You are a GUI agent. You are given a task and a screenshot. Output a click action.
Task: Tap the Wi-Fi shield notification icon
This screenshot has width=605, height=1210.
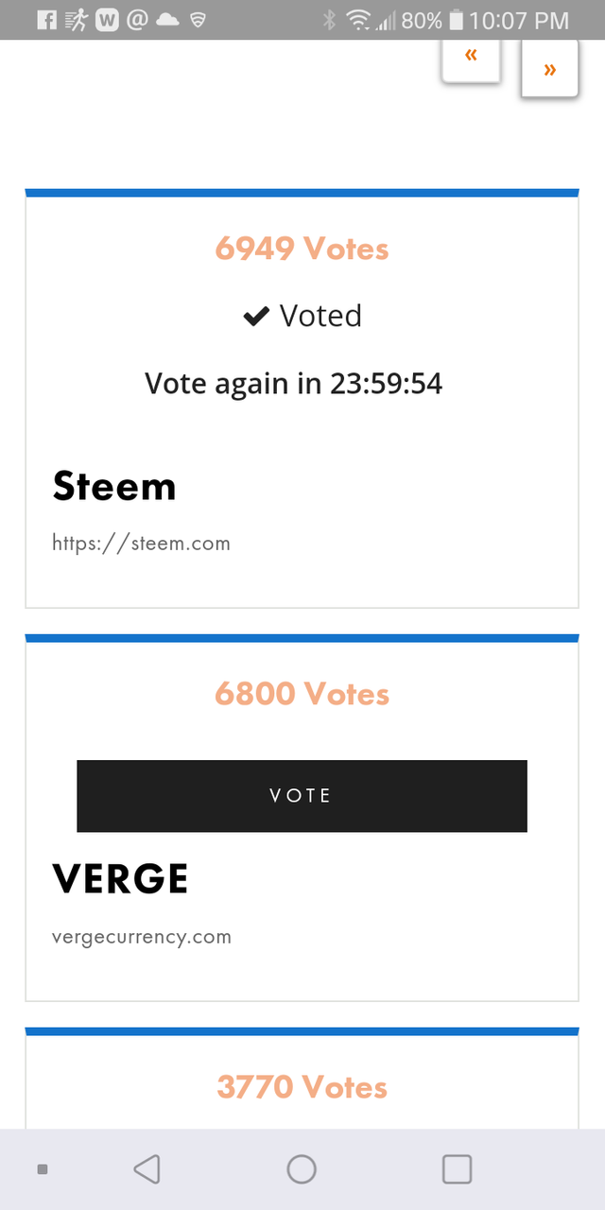click(198, 20)
